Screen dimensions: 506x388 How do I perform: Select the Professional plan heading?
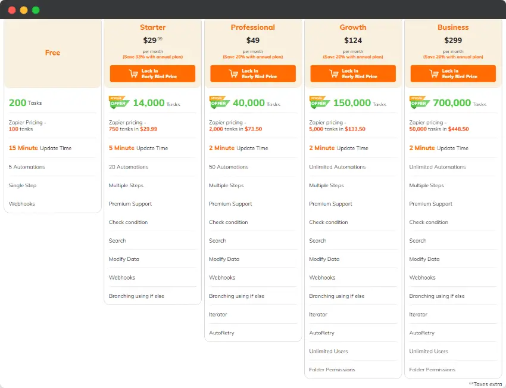click(x=253, y=27)
